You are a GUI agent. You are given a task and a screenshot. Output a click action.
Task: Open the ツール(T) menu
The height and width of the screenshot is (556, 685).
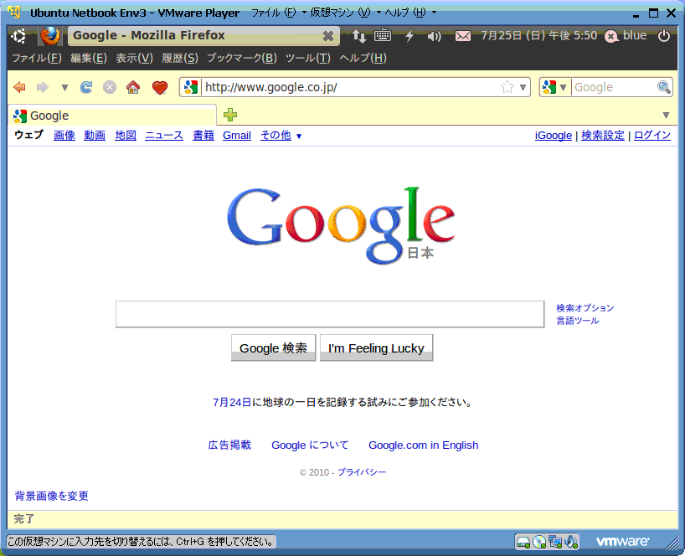click(308, 58)
